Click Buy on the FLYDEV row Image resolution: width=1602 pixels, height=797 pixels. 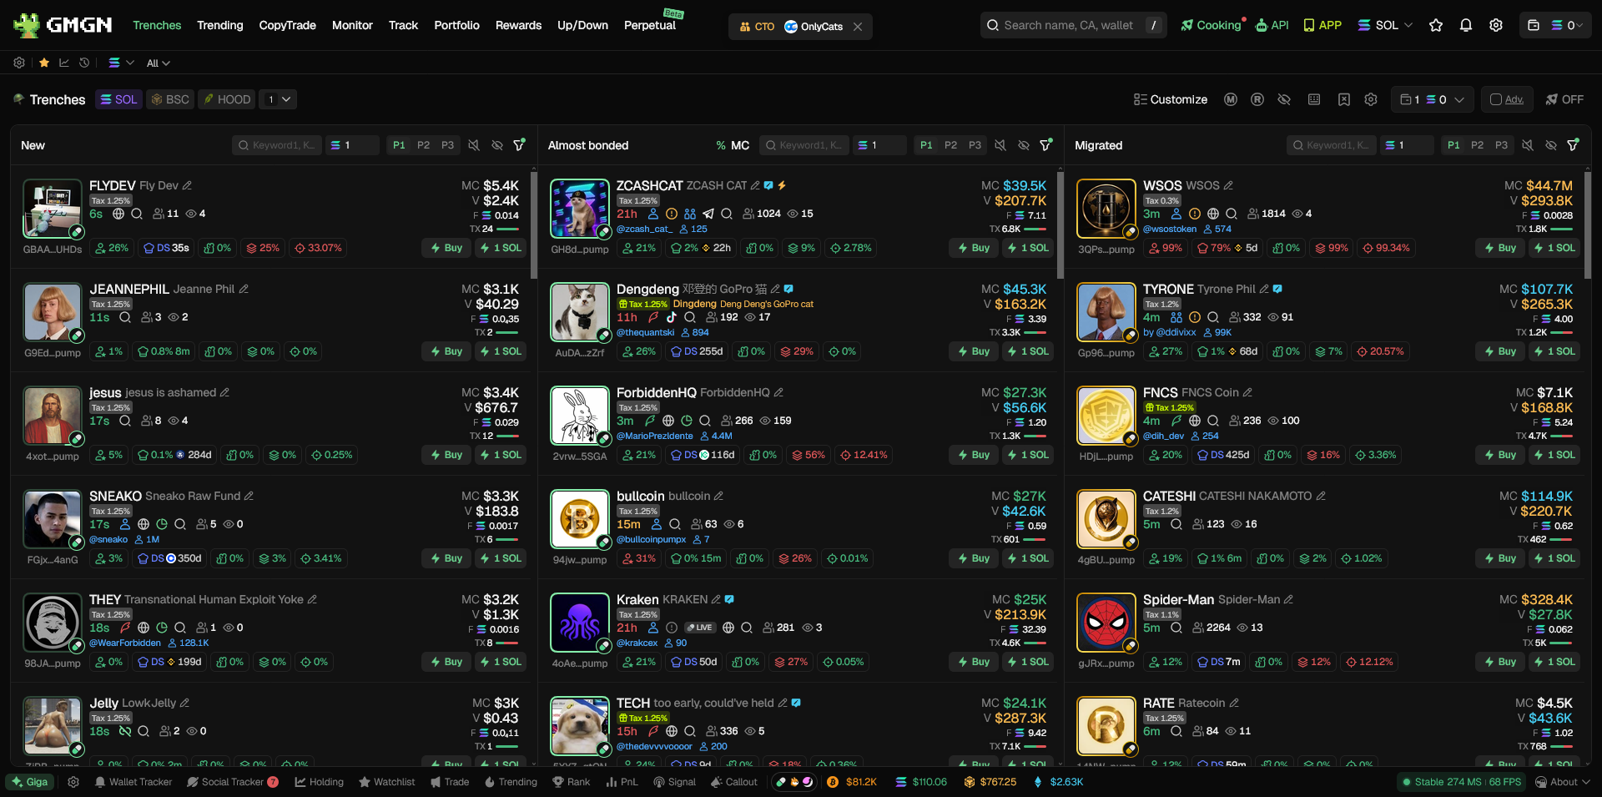coord(446,248)
